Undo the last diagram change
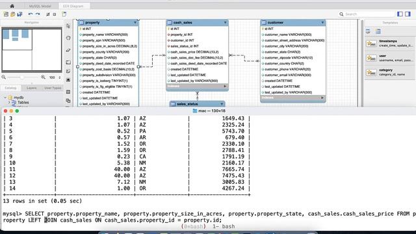Viewport: 416px width, 234px height. pyautogui.click(x=31, y=14)
